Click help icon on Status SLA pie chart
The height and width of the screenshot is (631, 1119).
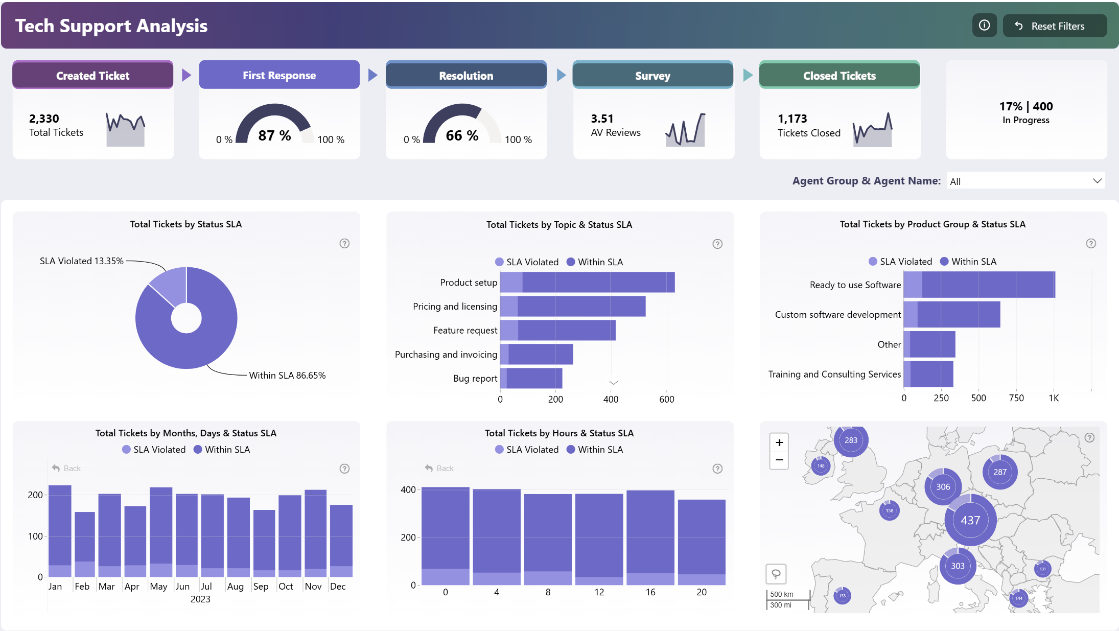[344, 244]
